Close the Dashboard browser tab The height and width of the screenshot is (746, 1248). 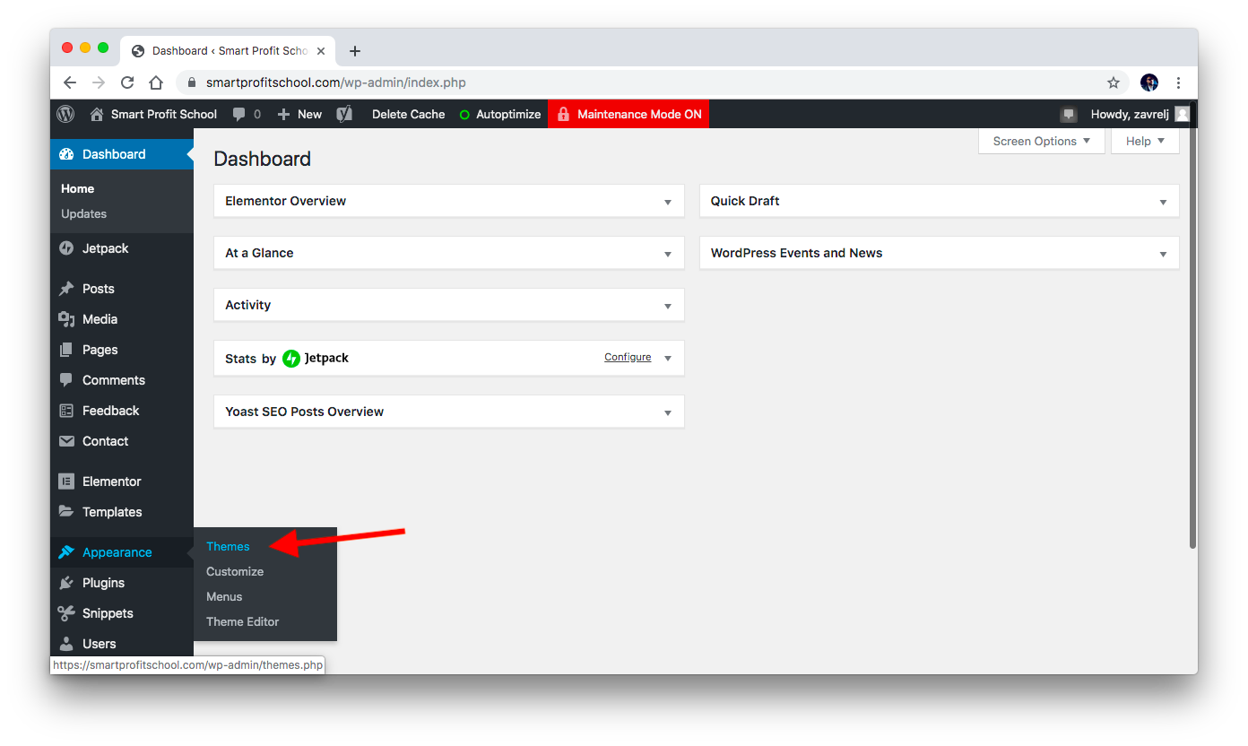click(321, 51)
